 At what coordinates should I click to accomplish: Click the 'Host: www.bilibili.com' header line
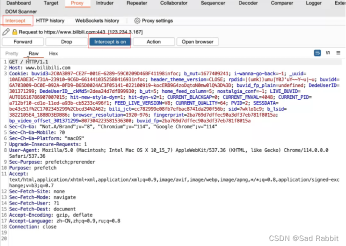point(39,68)
